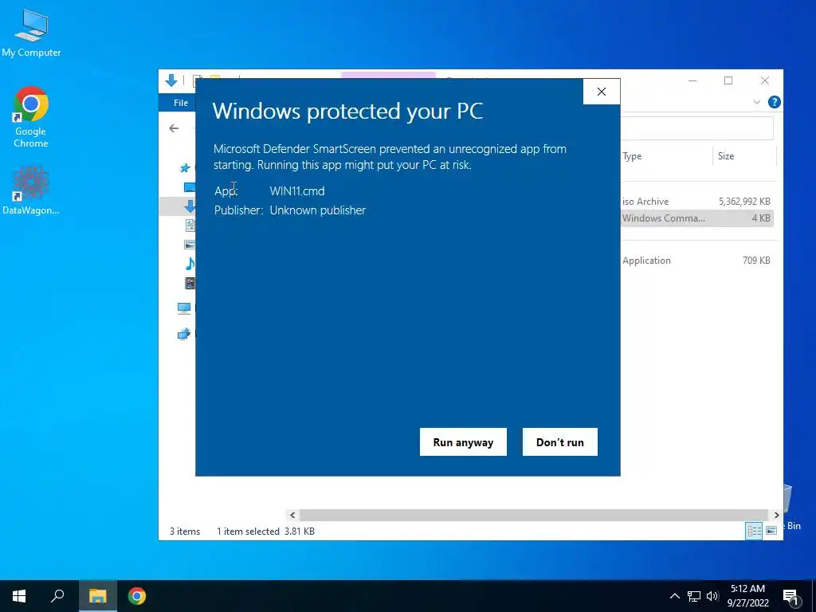The width and height of the screenshot is (816, 612).
Task: Click the Pictures folder icon in sidebar
Action: (190, 245)
